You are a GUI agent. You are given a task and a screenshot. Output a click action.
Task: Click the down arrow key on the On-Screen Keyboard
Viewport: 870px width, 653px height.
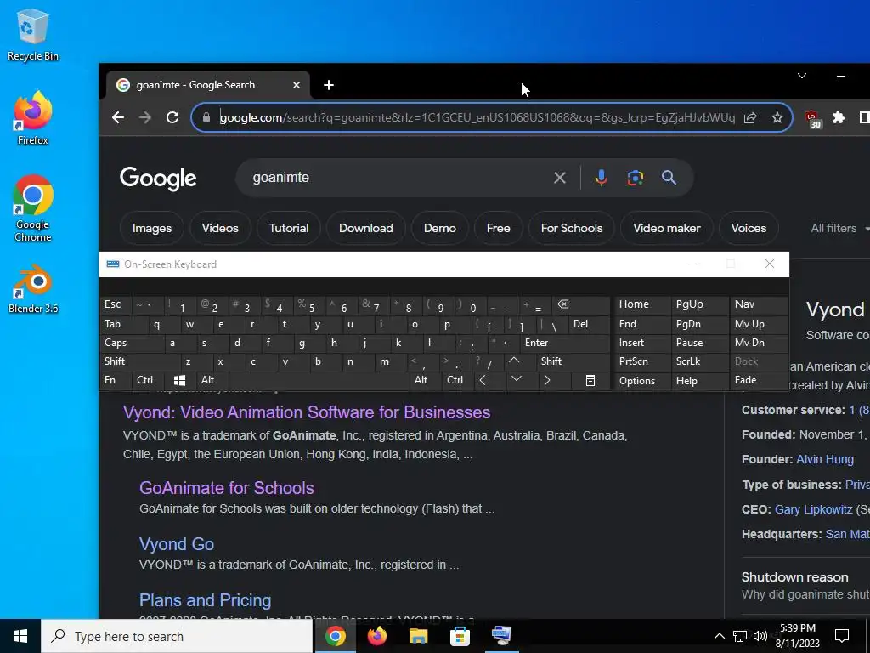coord(516,380)
